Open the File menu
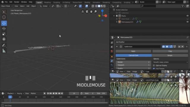Viewport: 190px width, 107px height. (6, 2)
